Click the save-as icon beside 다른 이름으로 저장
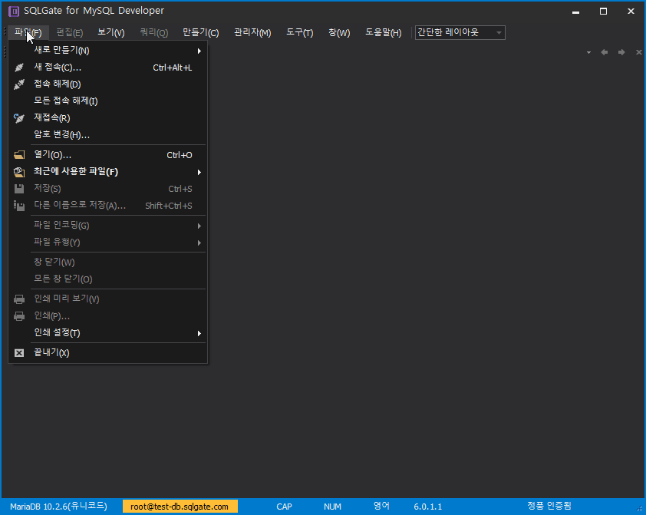 (19, 206)
